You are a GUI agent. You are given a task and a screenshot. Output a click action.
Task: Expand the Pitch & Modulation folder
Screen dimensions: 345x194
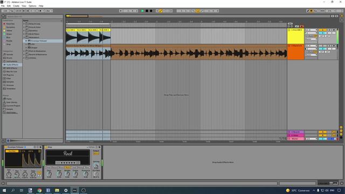click(24, 51)
